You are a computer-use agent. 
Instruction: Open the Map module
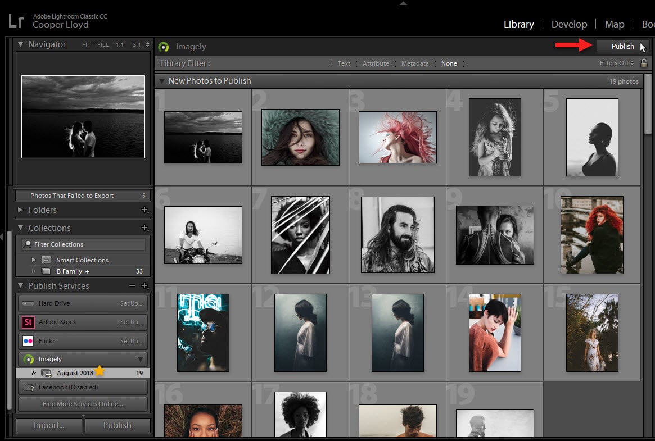(x=615, y=24)
